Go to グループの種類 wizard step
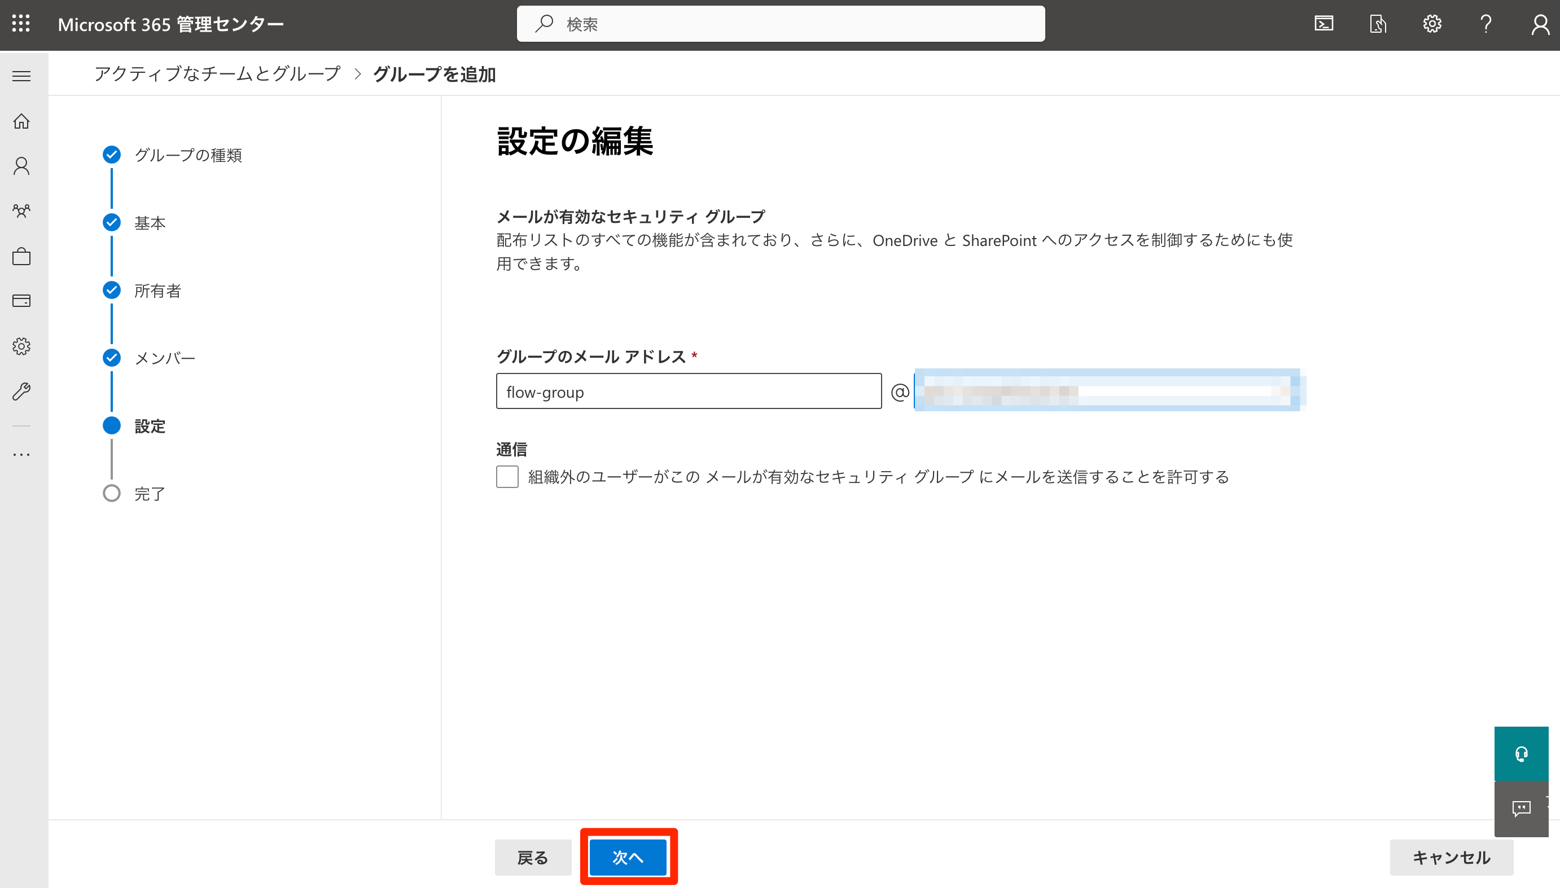This screenshot has height=888, width=1560. click(172, 155)
